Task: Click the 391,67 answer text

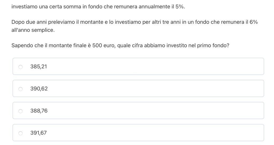Action: coord(39,133)
